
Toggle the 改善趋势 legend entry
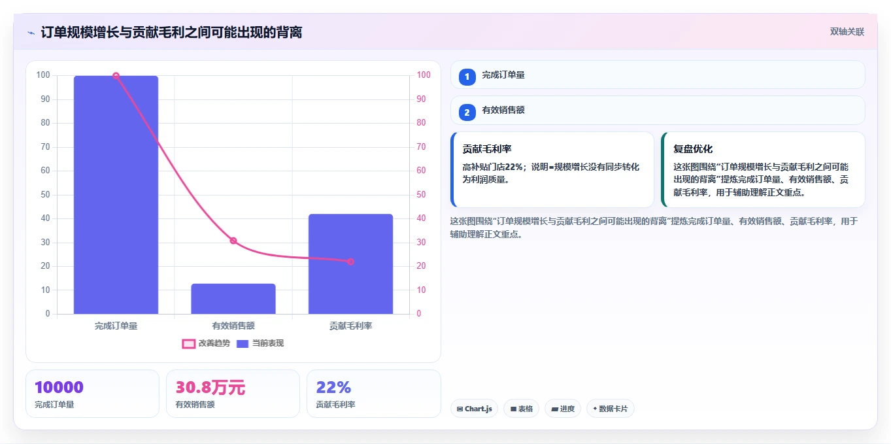tap(206, 343)
